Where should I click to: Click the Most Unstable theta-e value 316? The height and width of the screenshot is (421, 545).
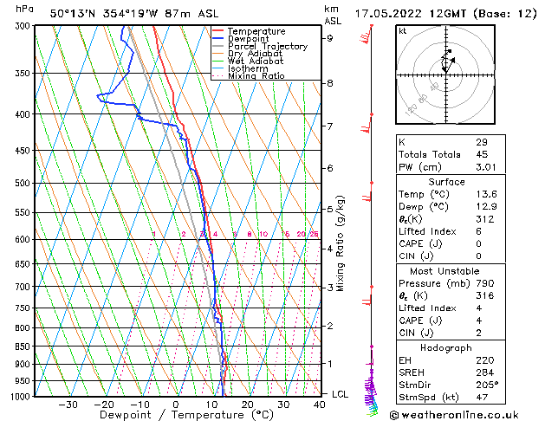tap(485, 295)
